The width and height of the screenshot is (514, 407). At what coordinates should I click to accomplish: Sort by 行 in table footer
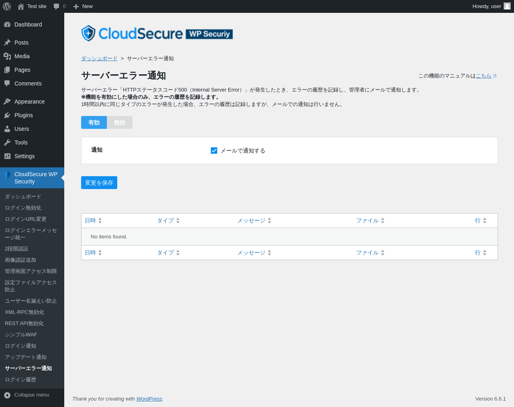tap(481, 253)
